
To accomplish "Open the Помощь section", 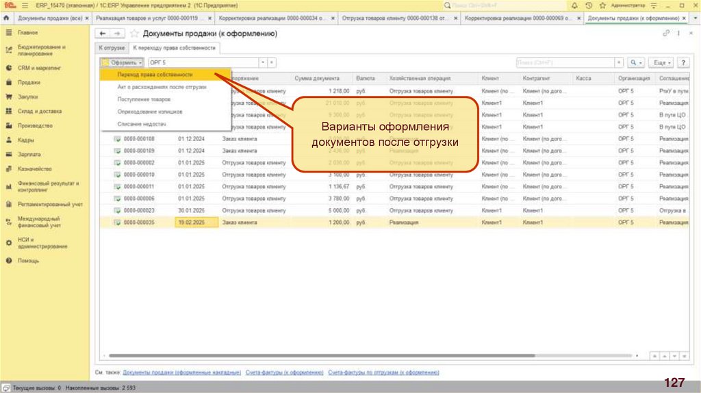I will point(28,260).
